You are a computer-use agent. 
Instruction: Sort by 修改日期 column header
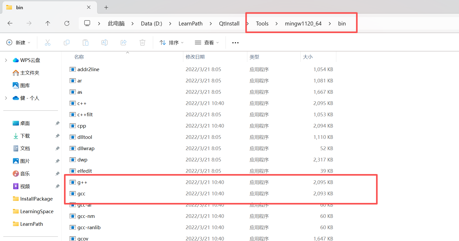pos(195,57)
